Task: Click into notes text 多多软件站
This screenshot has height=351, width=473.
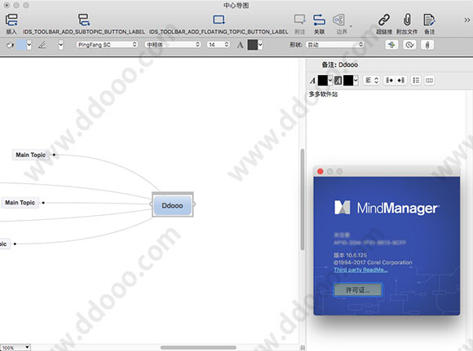Action: coord(323,94)
